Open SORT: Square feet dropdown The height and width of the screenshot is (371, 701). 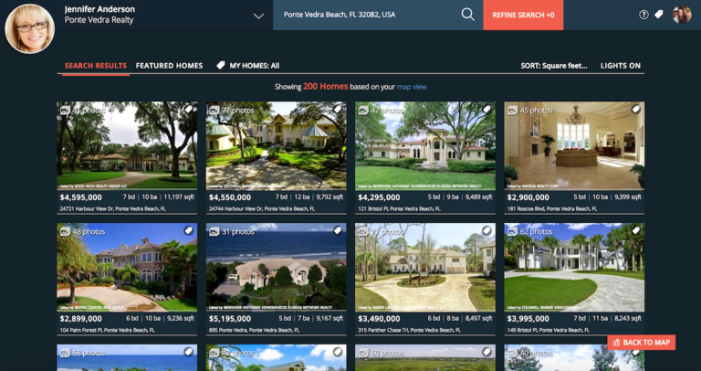click(x=554, y=66)
